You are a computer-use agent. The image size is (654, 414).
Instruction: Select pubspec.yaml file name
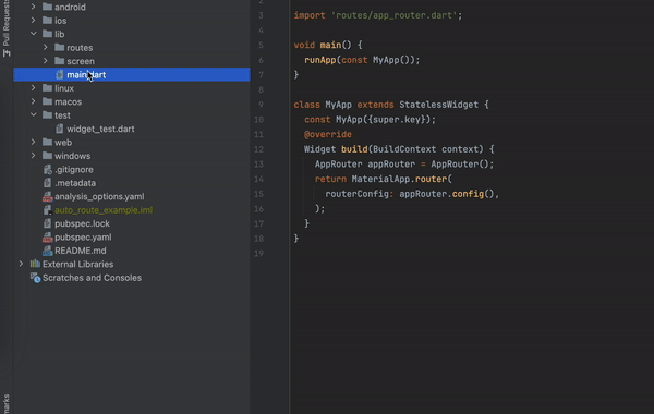tap(83, 238)
